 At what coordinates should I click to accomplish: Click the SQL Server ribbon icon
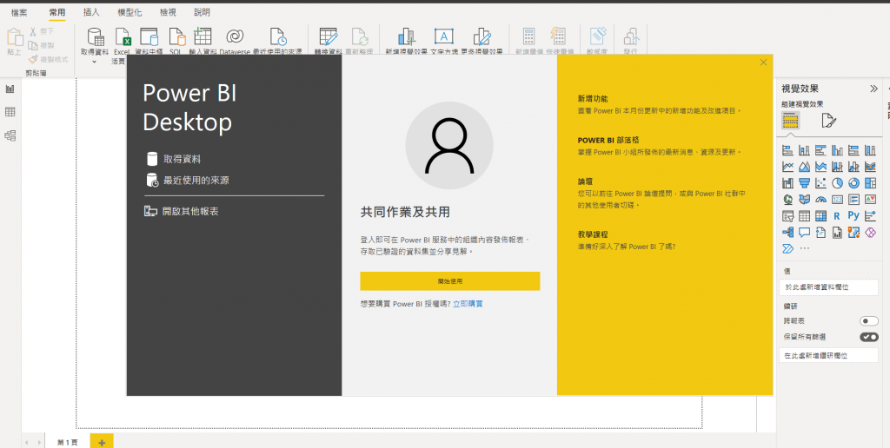click(x=176, y=36)
